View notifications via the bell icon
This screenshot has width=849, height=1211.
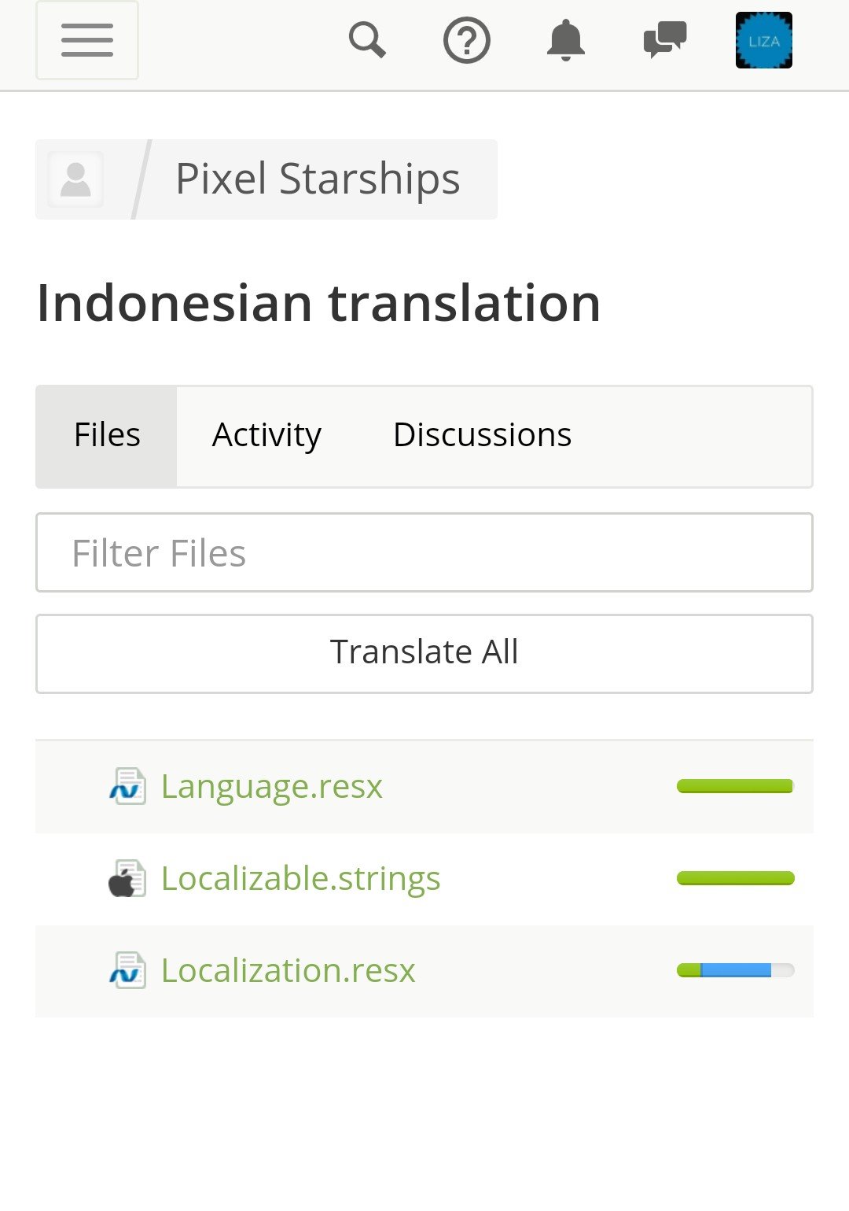pos(566,41)
